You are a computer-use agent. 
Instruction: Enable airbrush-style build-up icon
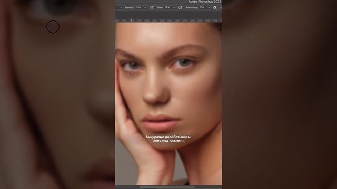point(180,7)
